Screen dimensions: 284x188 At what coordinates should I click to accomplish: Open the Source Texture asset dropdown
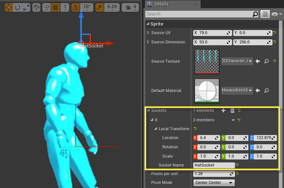point(237,61)
